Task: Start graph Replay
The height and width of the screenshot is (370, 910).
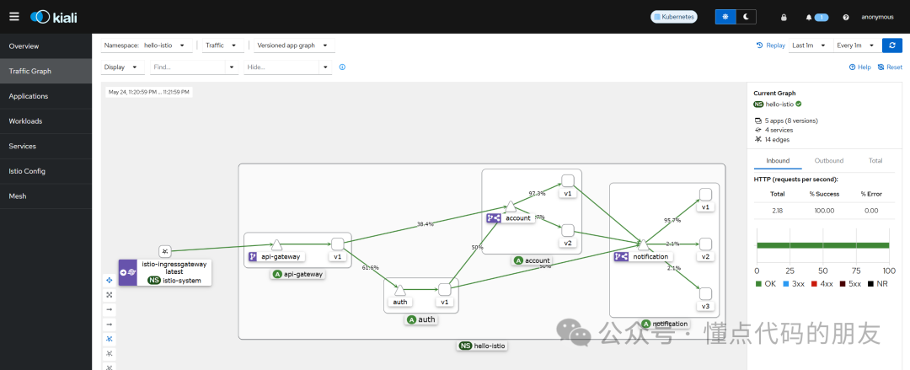Action: coord(771,46)
